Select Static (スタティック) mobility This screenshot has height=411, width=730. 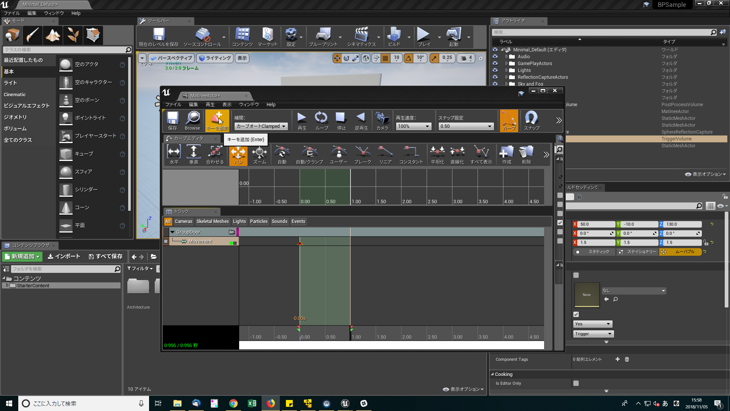pos(594,252)
